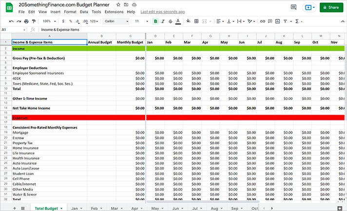Switch to the Jan sheet tab
The height and width of the screenshot is (211, 347).
pyautogui.click(x=77, y=209)
